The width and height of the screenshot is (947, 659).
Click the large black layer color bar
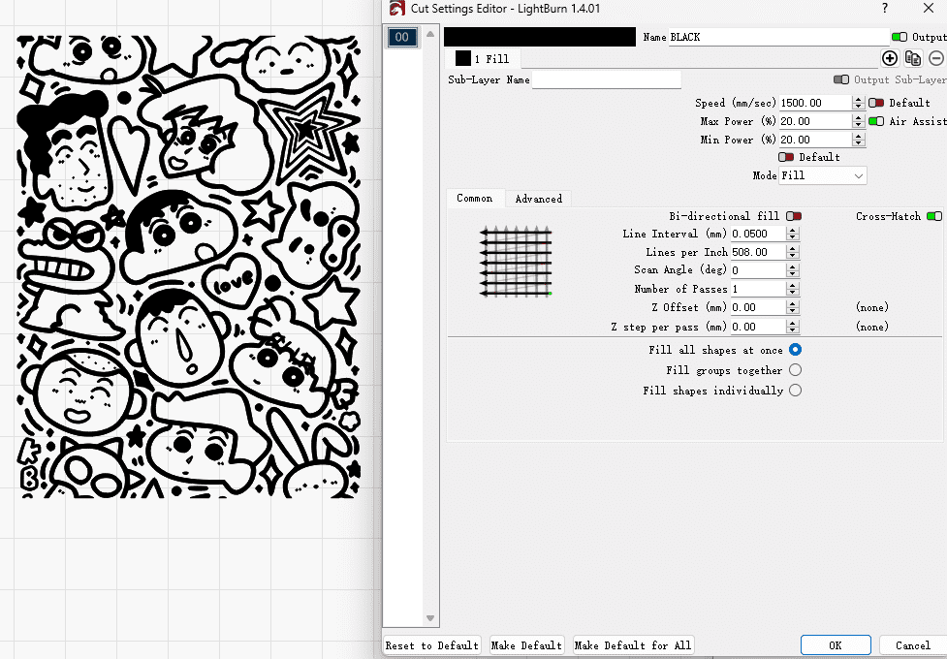point(539,37)
